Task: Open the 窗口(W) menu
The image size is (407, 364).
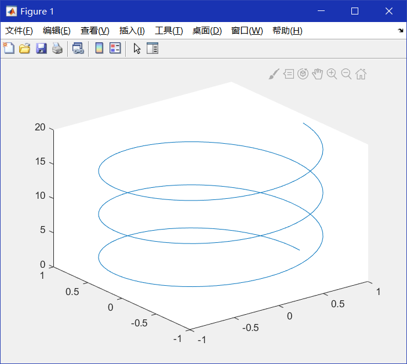Action: 247,31
